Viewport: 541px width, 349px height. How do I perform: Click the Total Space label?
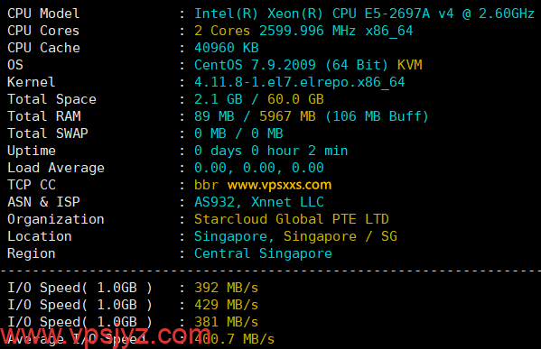pos(51,99)
